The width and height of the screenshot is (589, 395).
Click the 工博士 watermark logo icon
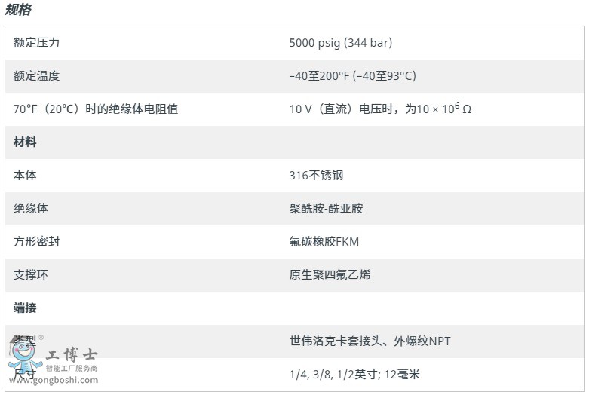pyautogui.click(x=25, y=356)
